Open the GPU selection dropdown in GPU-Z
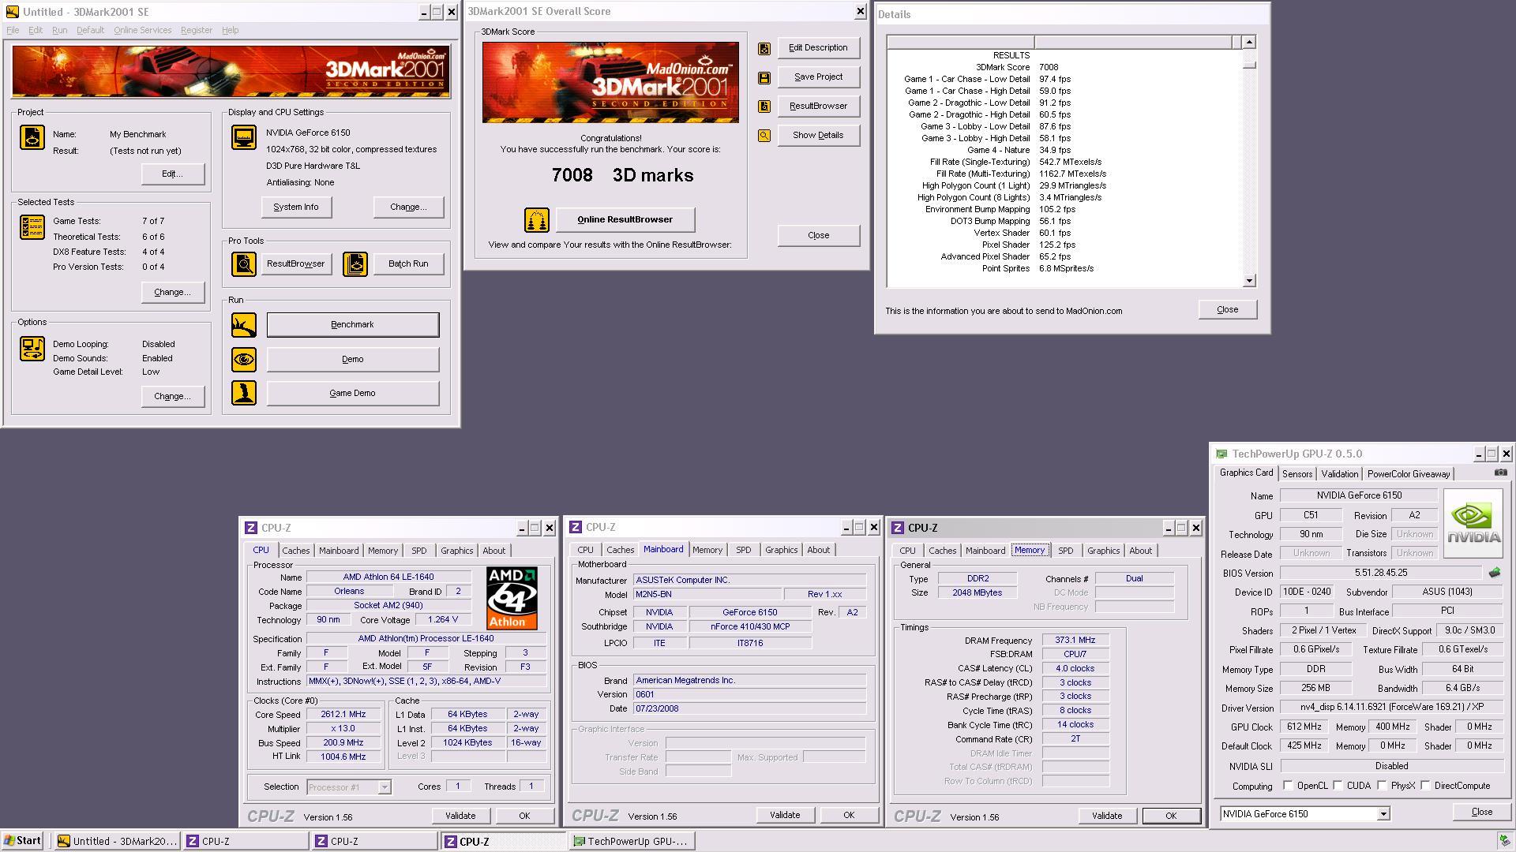Screen dimensions: 1516x852 click(1383, 814)
